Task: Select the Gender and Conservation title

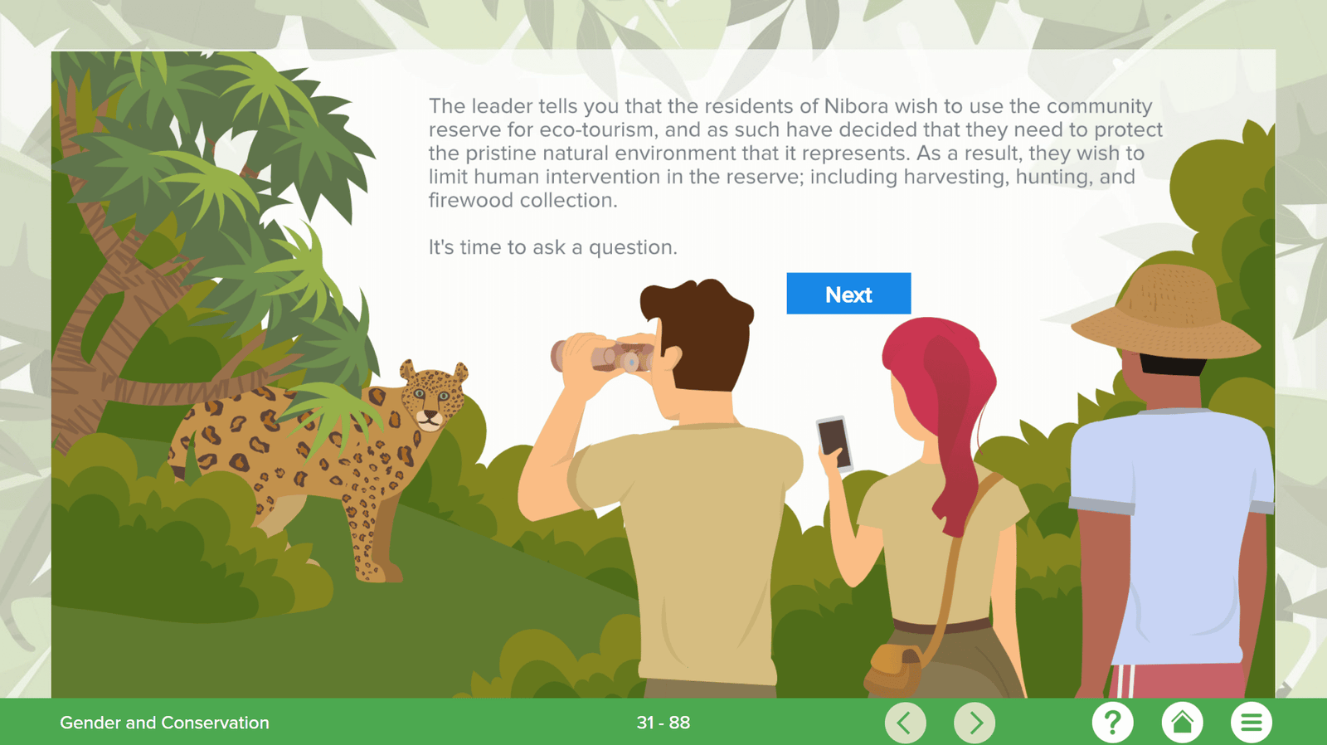Action: [164, 723]
